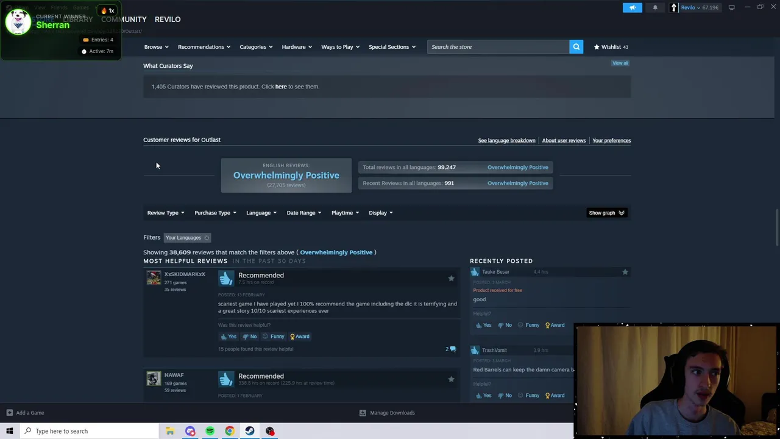780x439 pixels.
Task: Remove the Your Languages filter tag
Action: [x=207, y=238]
